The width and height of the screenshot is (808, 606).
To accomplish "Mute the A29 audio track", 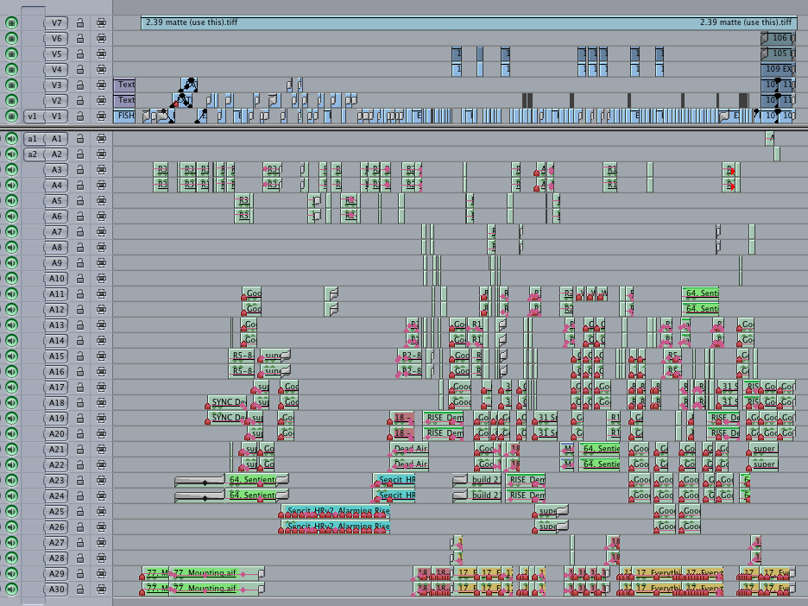I will (11, 573).
